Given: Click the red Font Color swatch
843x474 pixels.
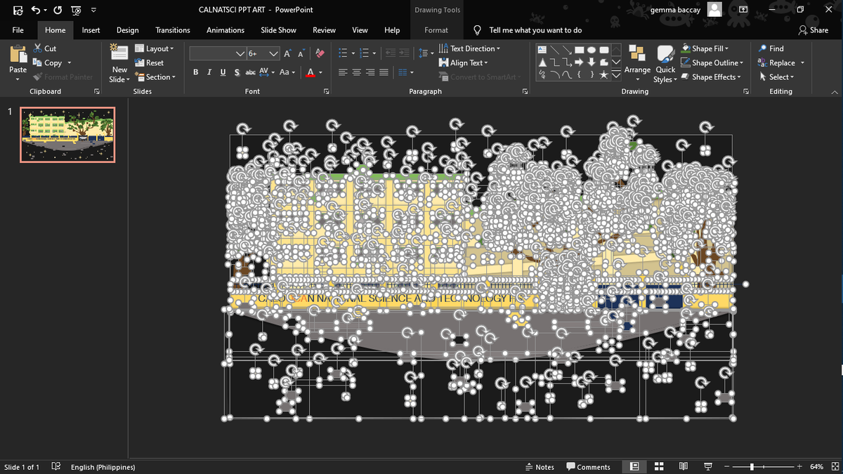Looking at the screenshot, I should click(x=311, y=72).
